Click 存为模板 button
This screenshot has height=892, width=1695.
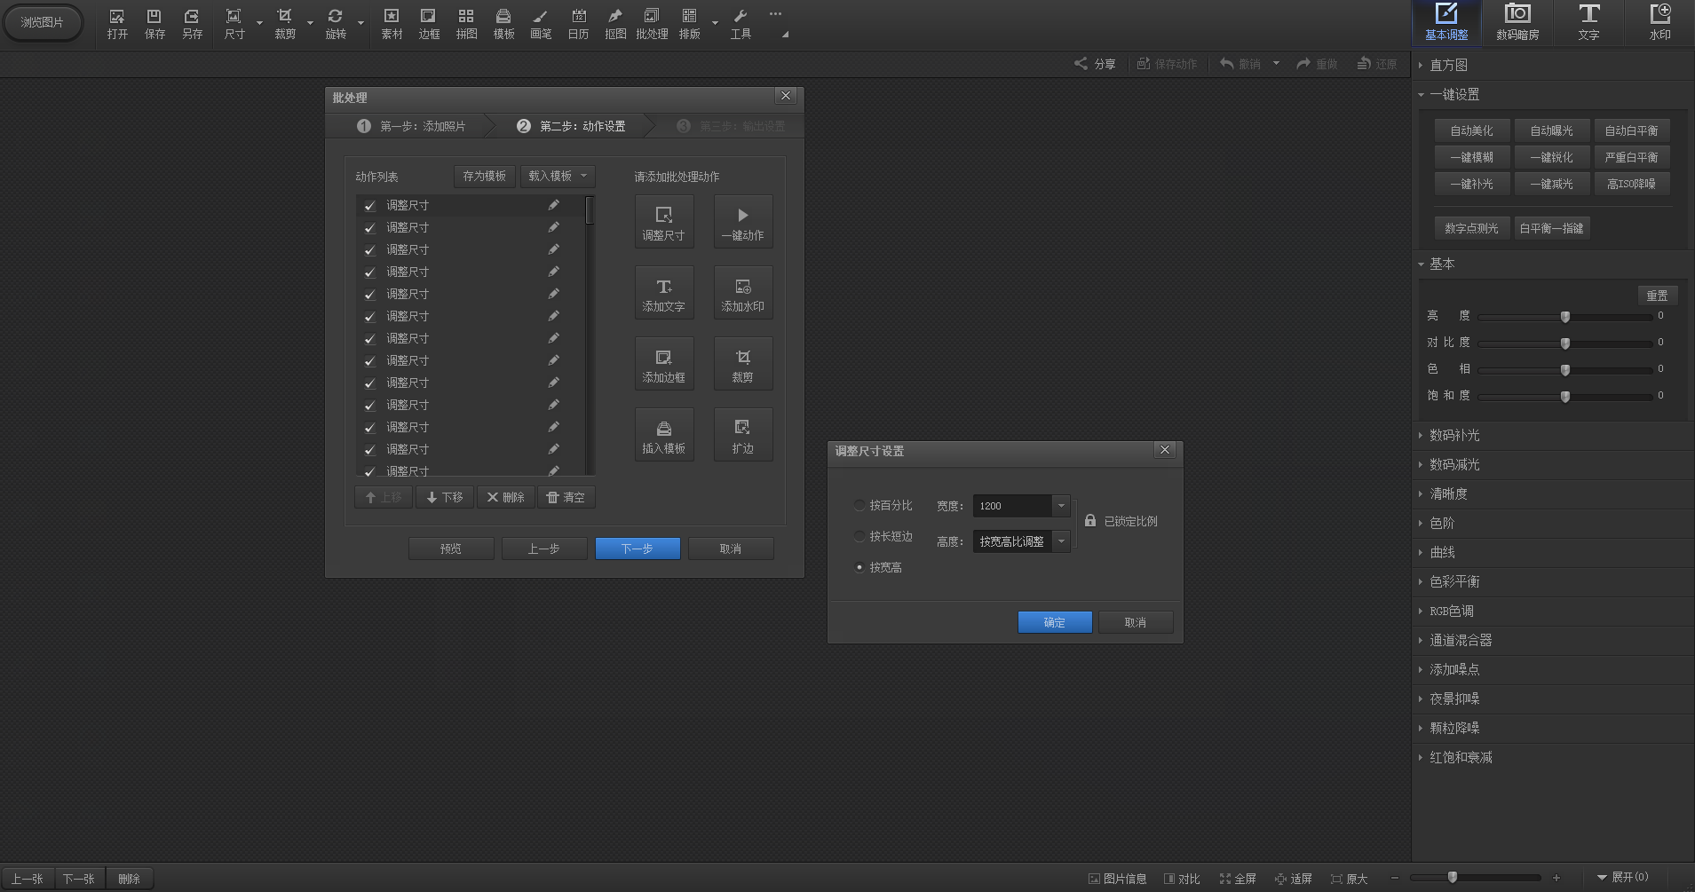tap(484, 176)
